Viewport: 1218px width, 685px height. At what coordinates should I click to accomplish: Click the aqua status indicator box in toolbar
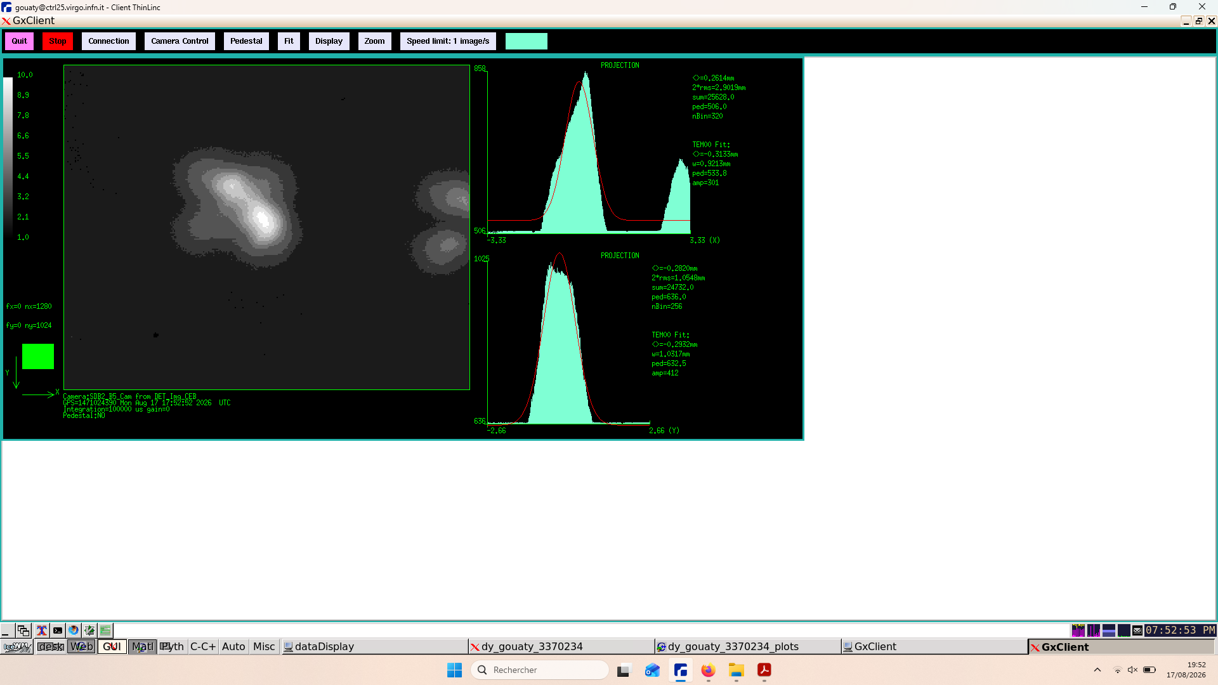526,41
